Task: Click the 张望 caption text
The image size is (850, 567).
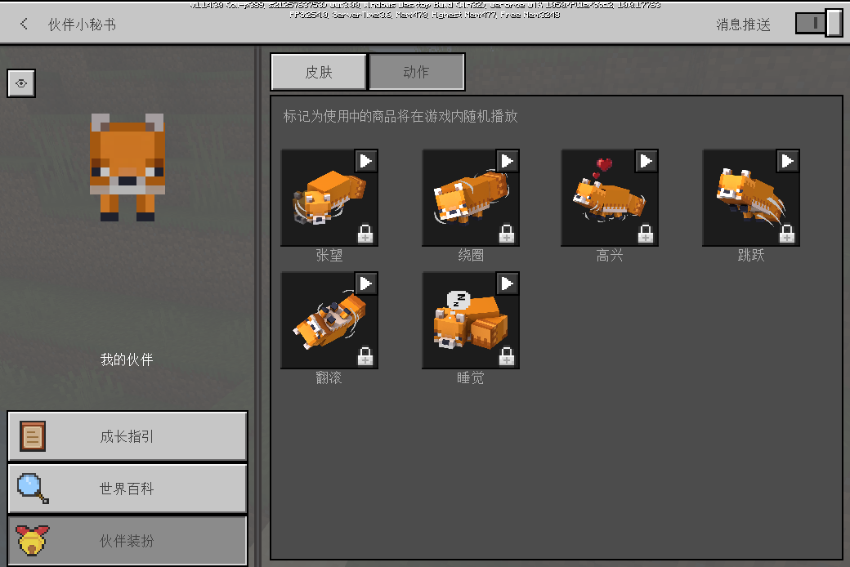Action: pyautogui.click(x=329, y=255)
